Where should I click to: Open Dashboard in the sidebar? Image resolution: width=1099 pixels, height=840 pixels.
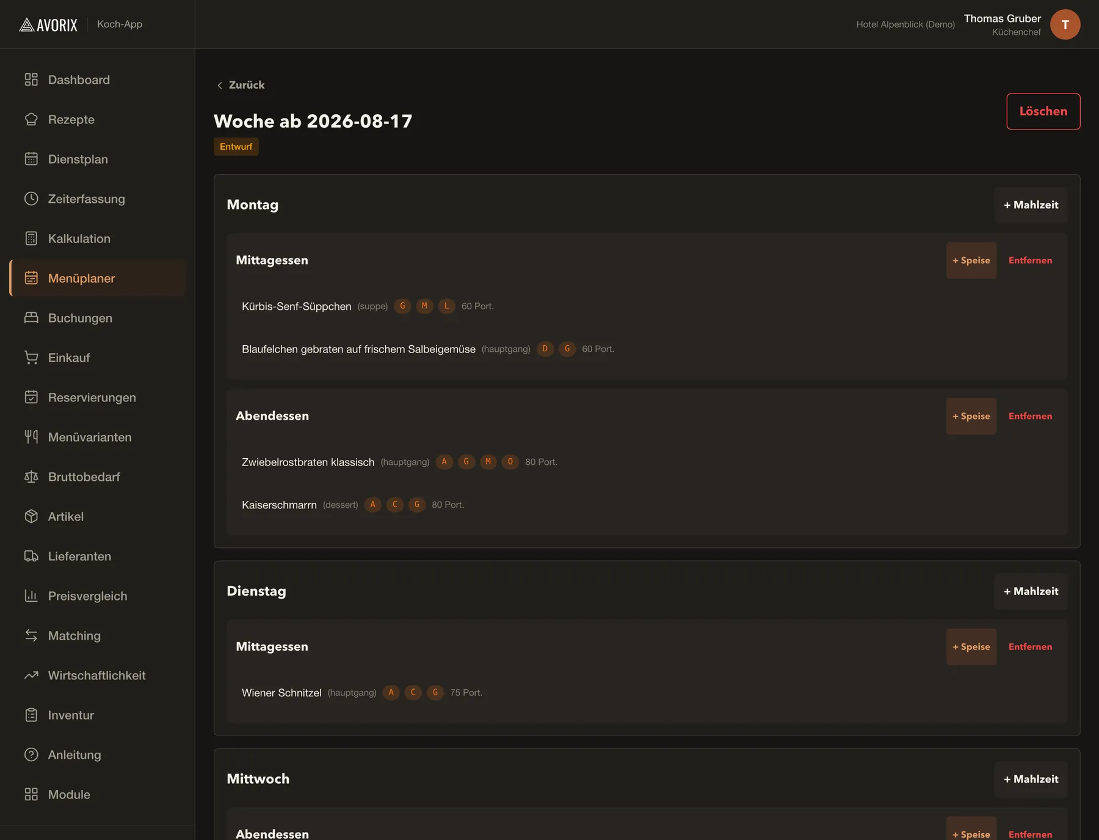tap(98, 79)
